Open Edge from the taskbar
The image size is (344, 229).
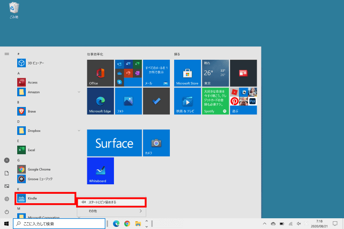(116, 223)
